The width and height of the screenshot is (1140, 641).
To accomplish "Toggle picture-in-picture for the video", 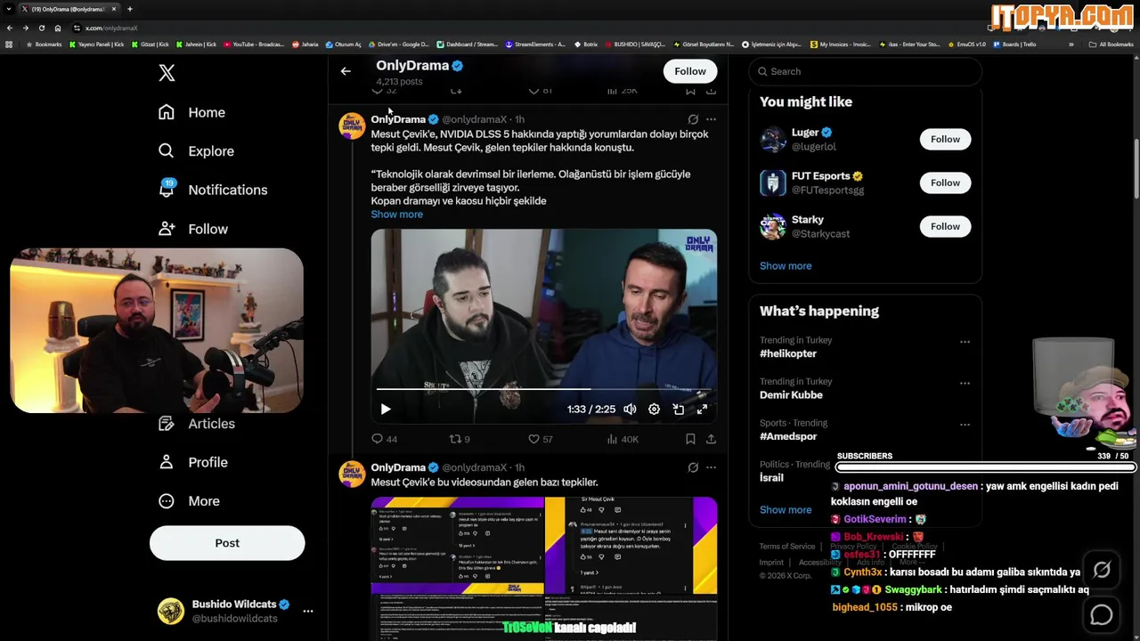I will pos(679,410).
